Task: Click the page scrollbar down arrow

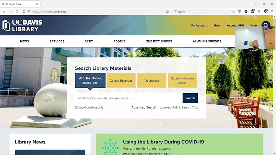Action: click(274, 153)
